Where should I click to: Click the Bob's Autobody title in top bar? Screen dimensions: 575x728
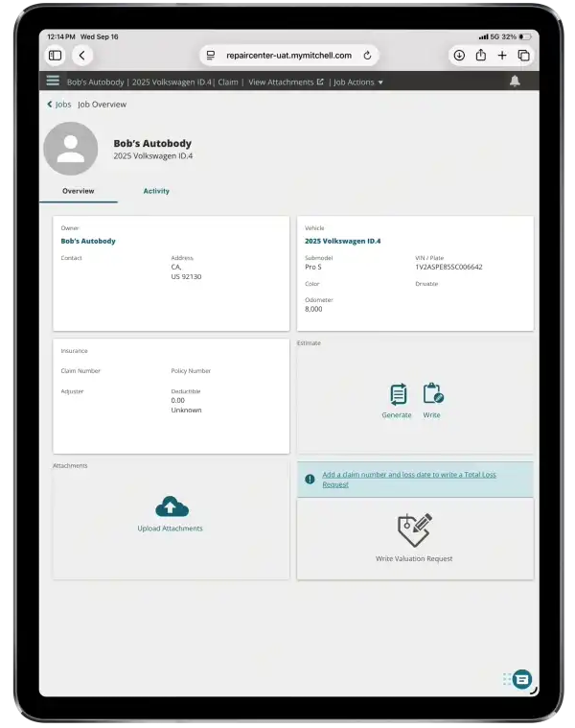pos(95,82)
